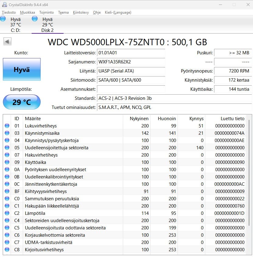253x257 pixels.
Task: Select Uudelleensijoitettuja sektoreita threshold 140
Action: (200, 148)
